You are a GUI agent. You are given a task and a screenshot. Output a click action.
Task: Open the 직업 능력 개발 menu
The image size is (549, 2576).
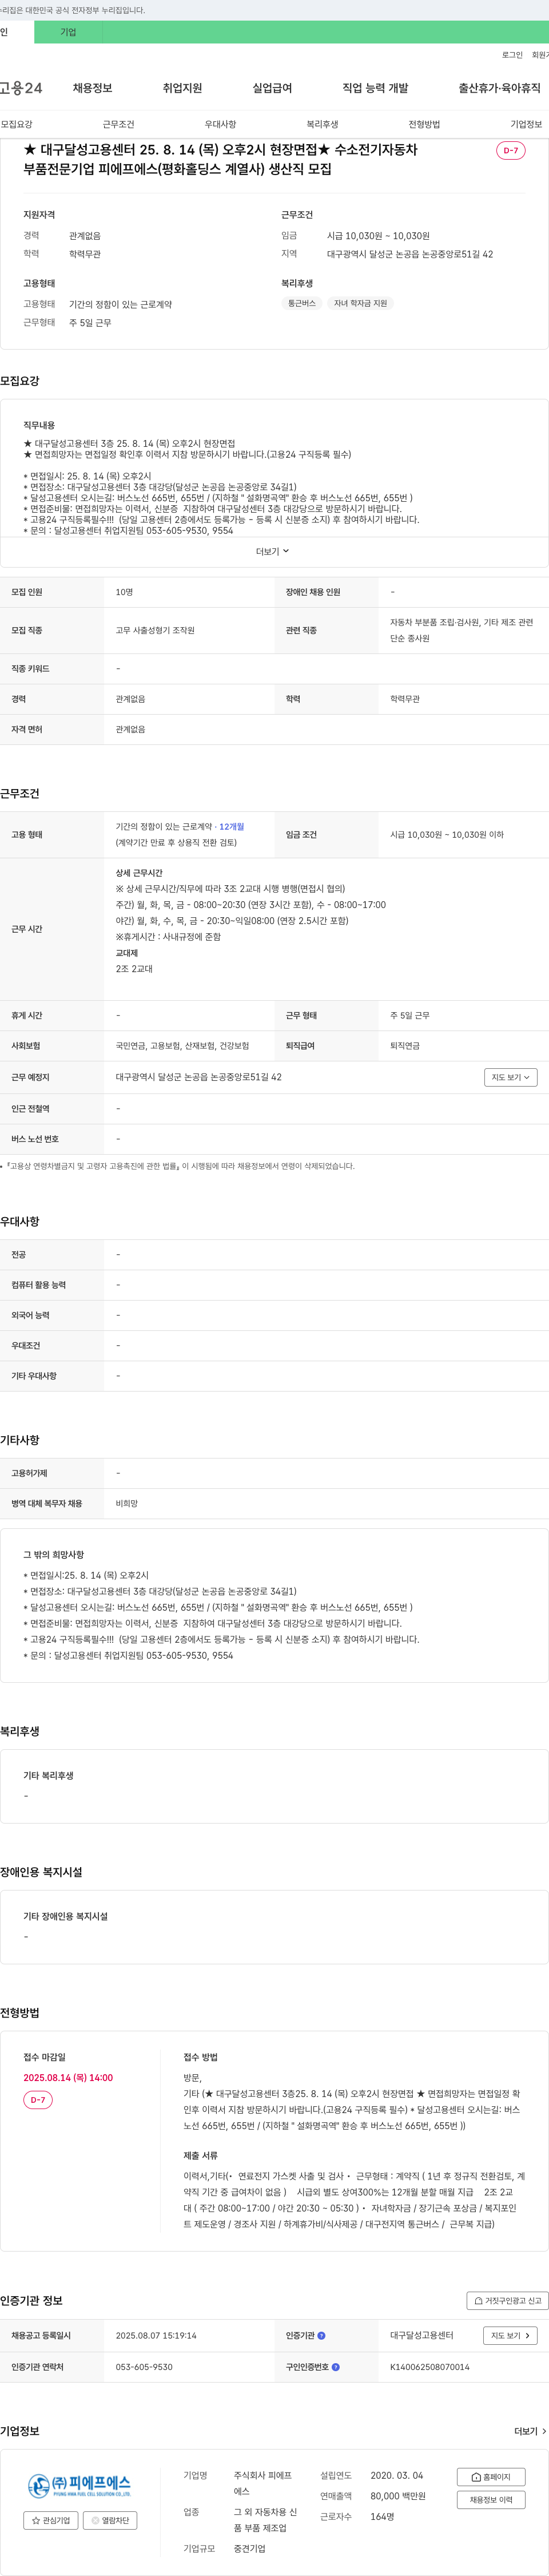375,88
